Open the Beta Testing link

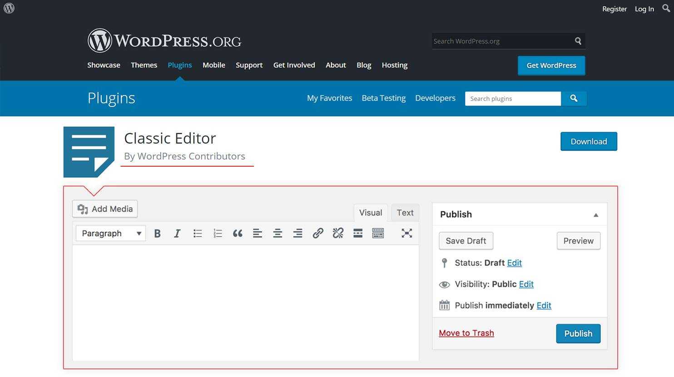[x=384, y=98]
